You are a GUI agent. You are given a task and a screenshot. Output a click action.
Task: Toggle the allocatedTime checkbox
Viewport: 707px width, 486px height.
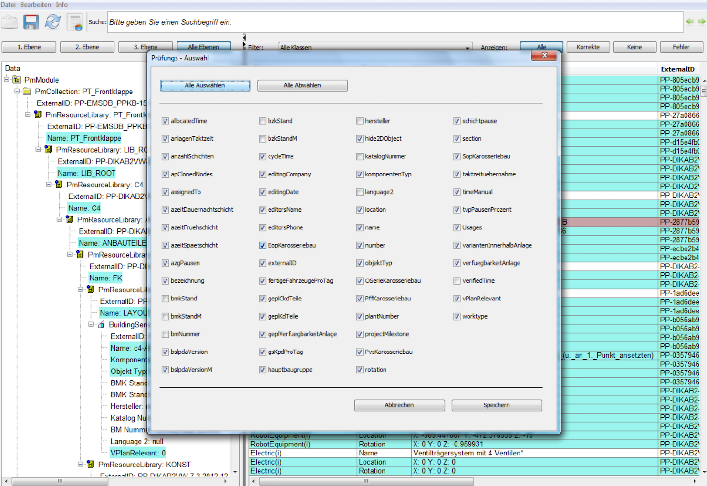[165, 121]
